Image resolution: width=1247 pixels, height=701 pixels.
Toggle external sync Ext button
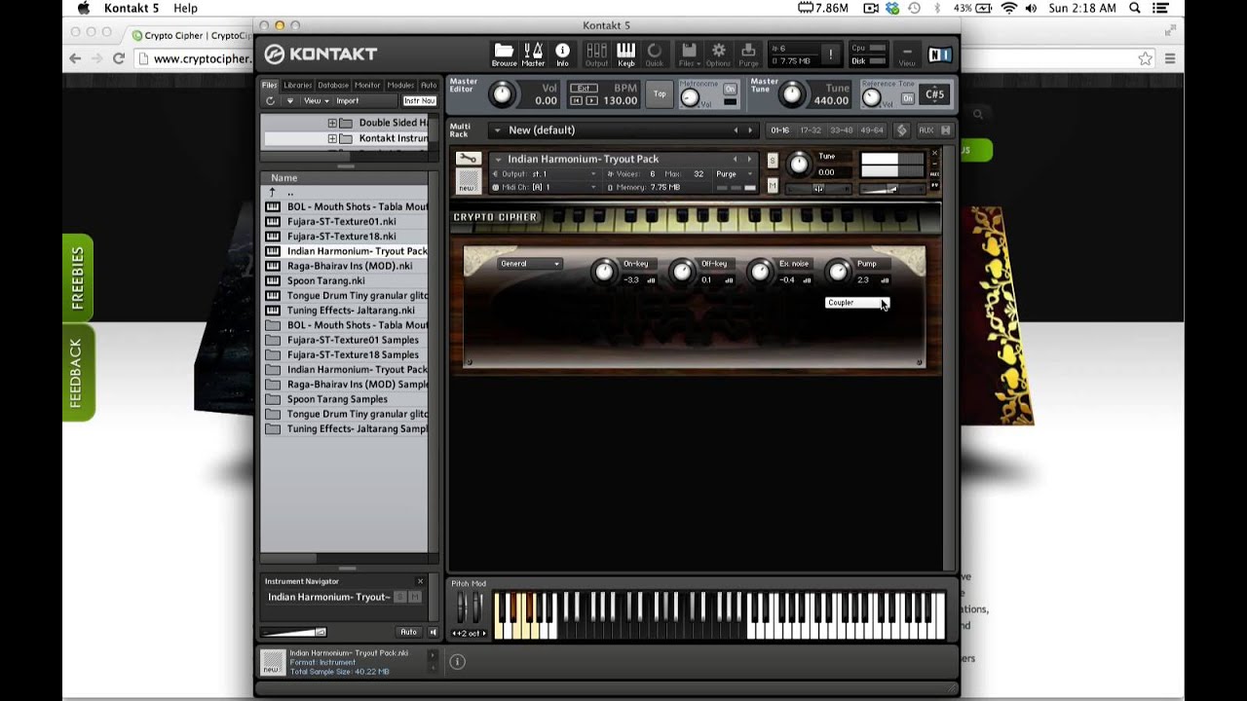(584, 89)
